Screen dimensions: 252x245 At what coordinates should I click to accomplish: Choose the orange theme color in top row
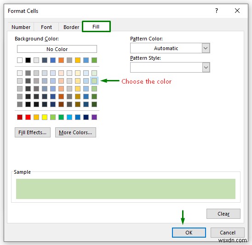click(61, 60)
